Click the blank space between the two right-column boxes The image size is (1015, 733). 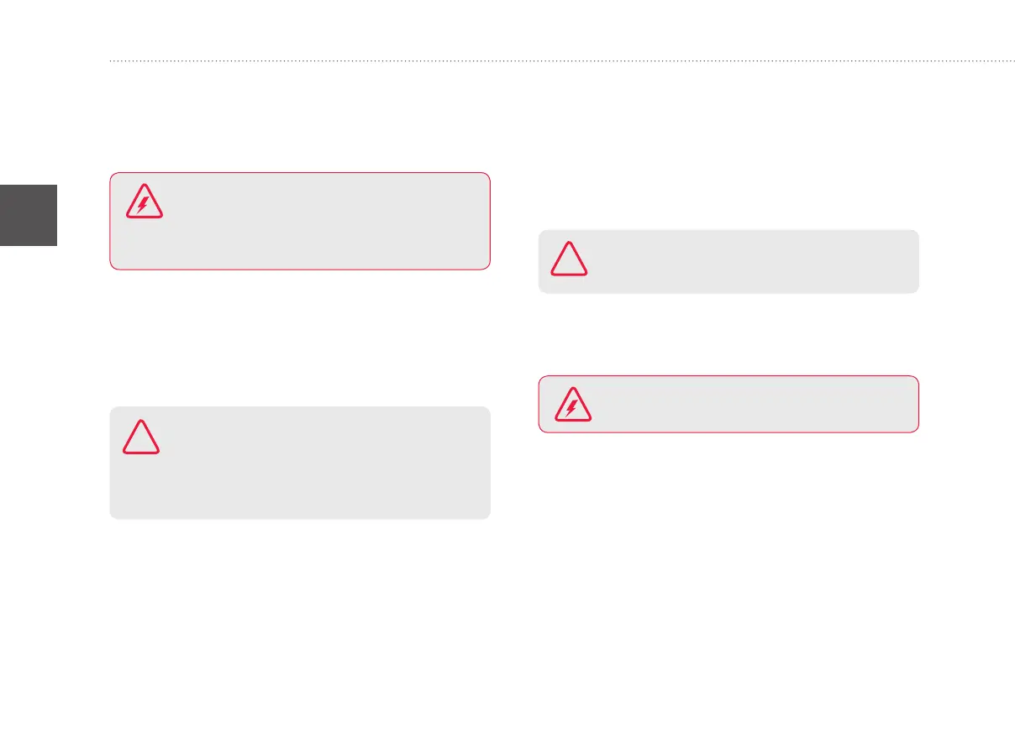[728, 334]
